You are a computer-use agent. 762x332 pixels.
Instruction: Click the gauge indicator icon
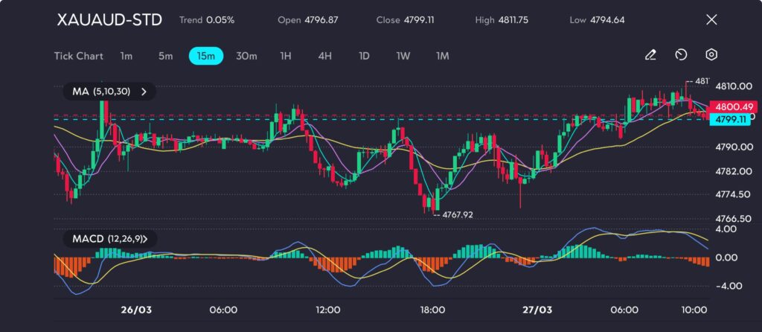pos(681,55)
